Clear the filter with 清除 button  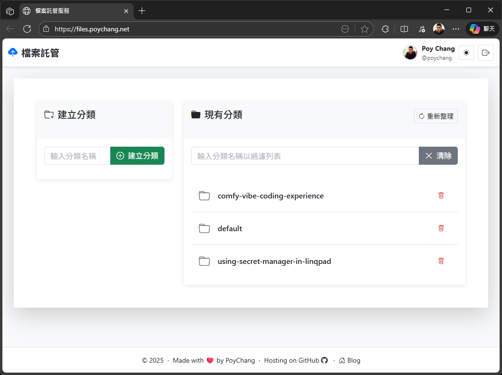tap(438, 156)
